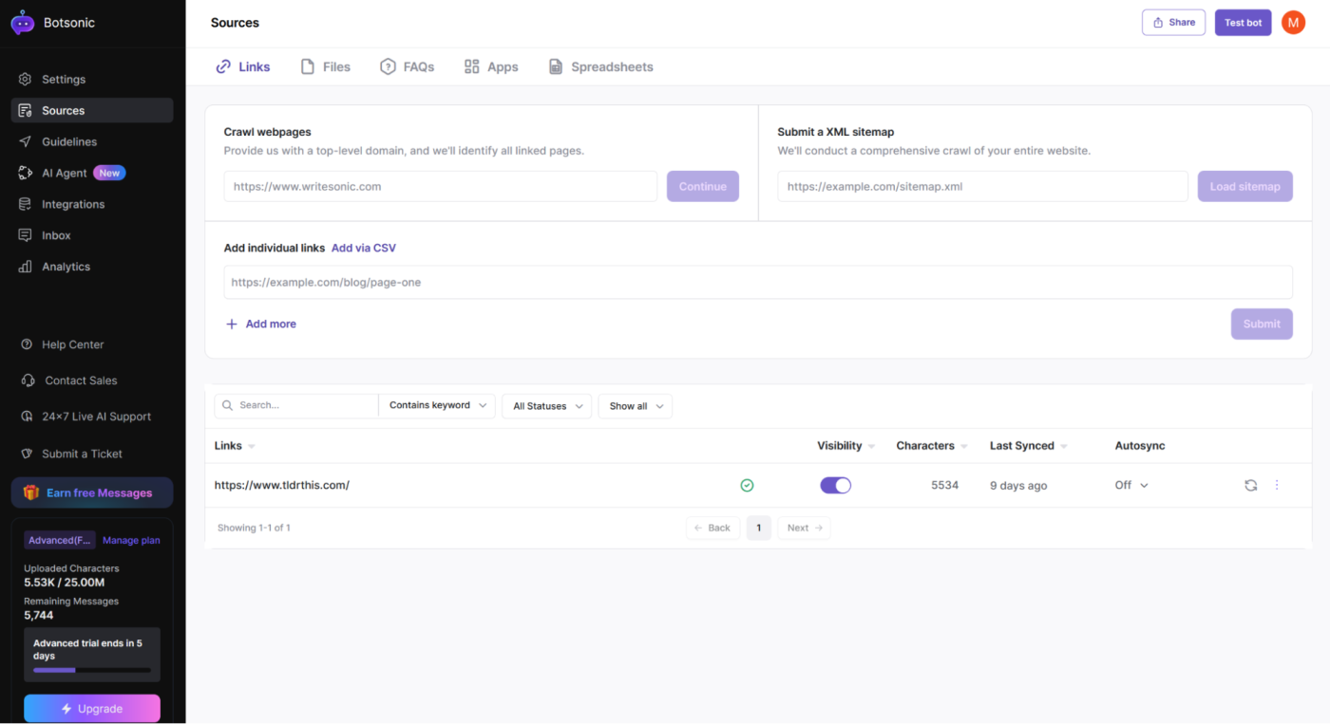1330x724 pixels.
Task: Click the gift icon by Earn free Messages
Action: click(31, 493)
